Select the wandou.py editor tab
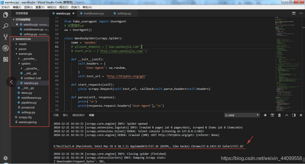This screenshot has width=305, height=164. [63, 13]
